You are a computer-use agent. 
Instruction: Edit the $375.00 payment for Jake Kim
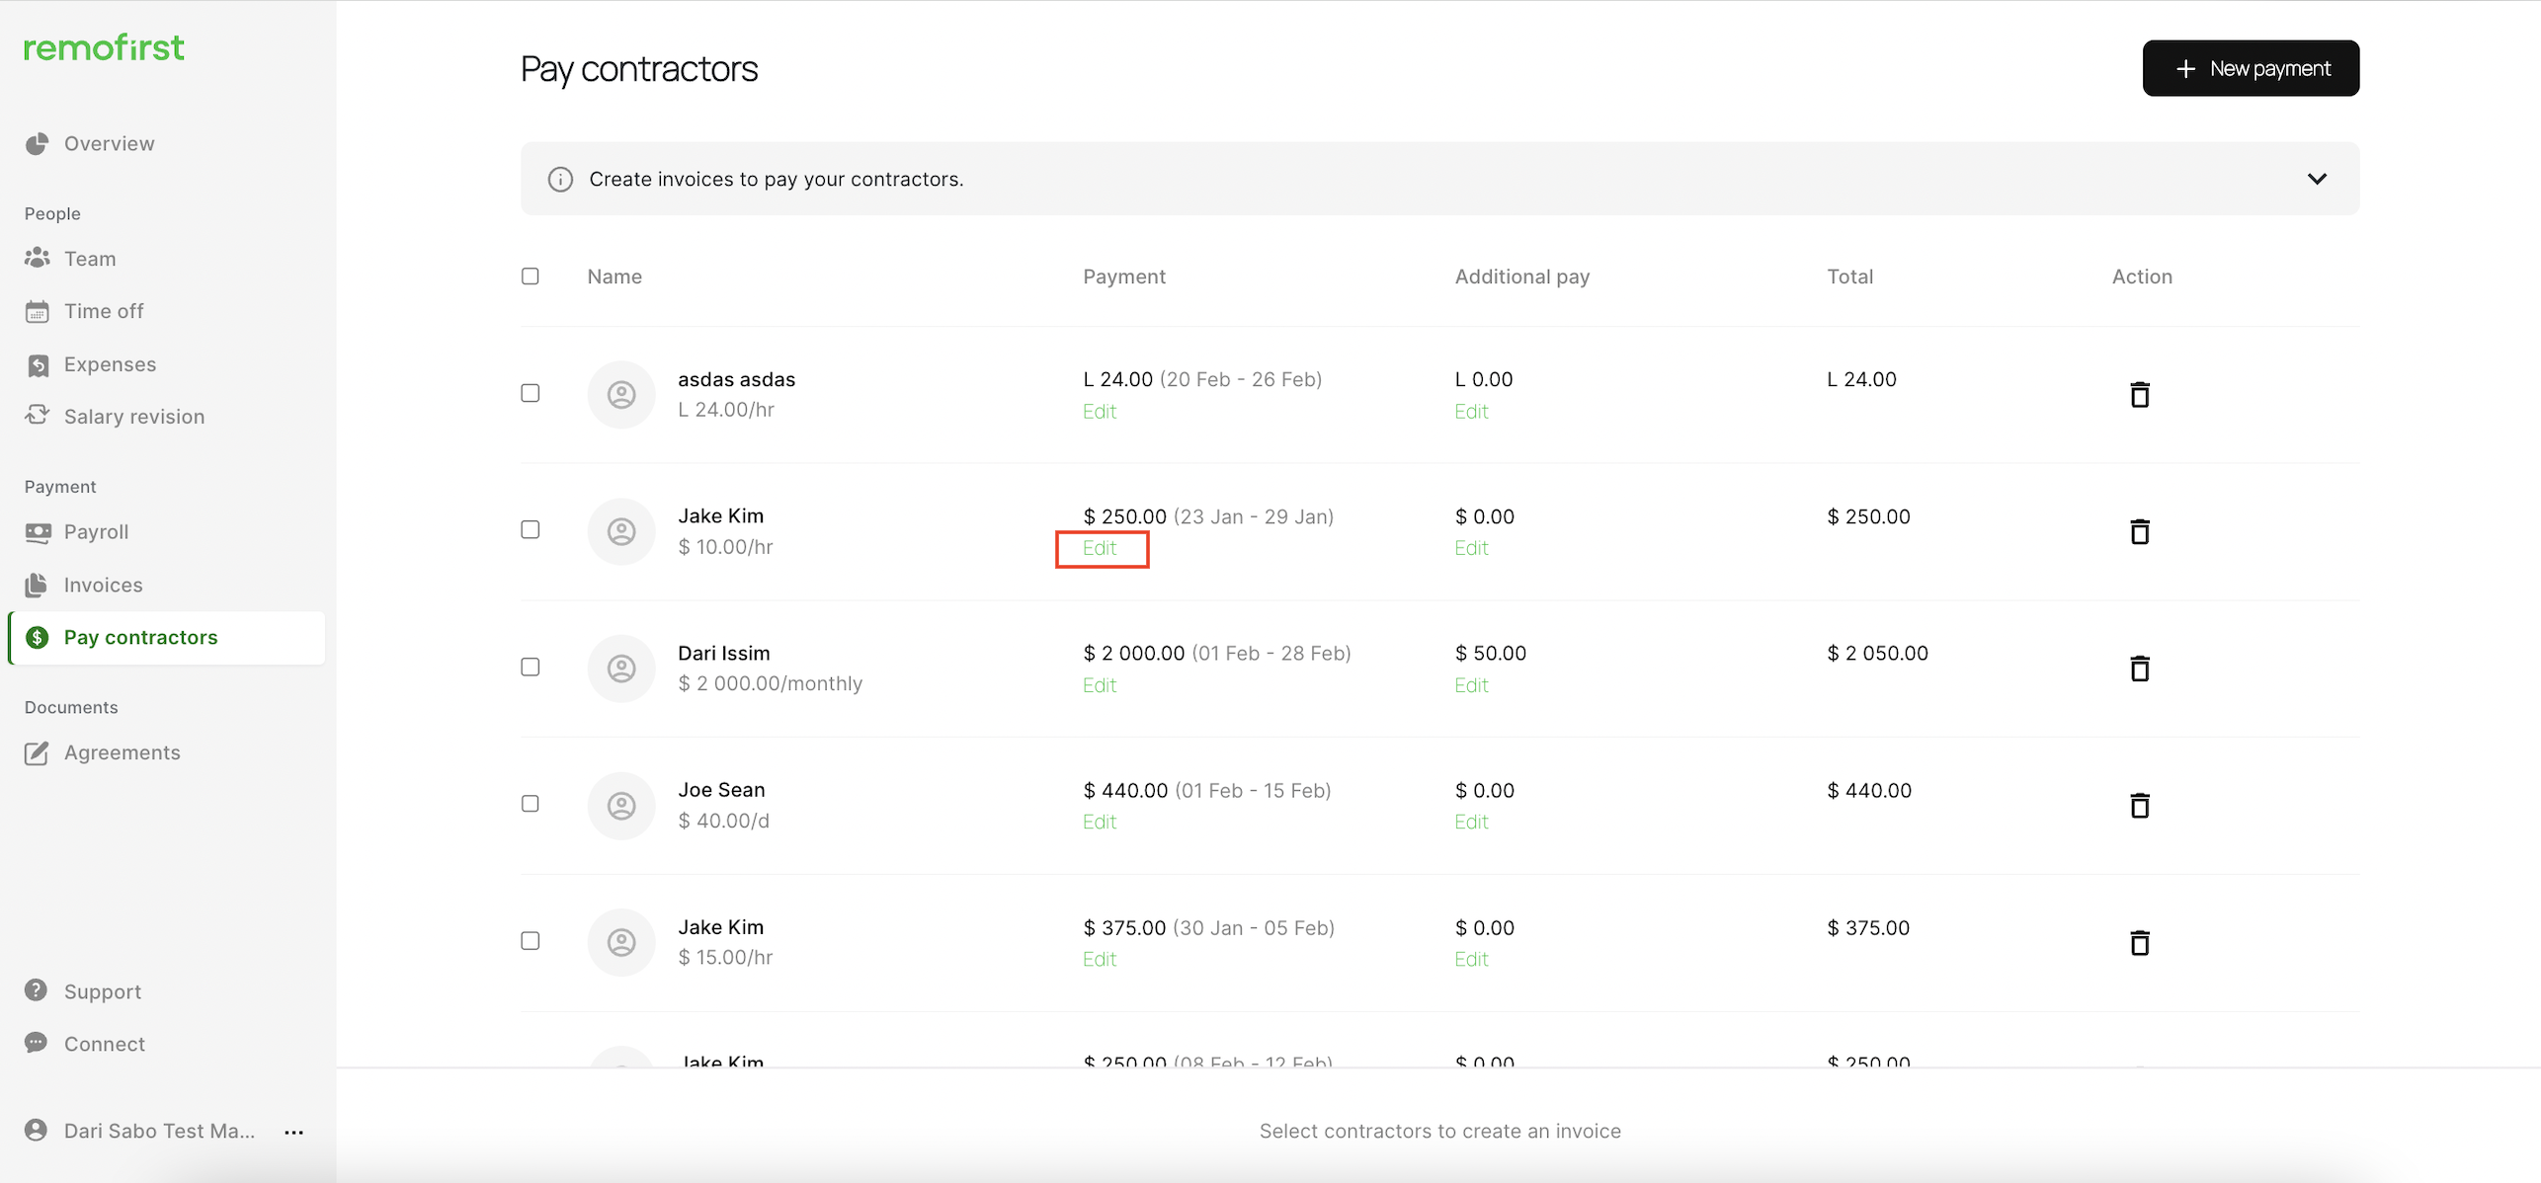coord(1100,959)
